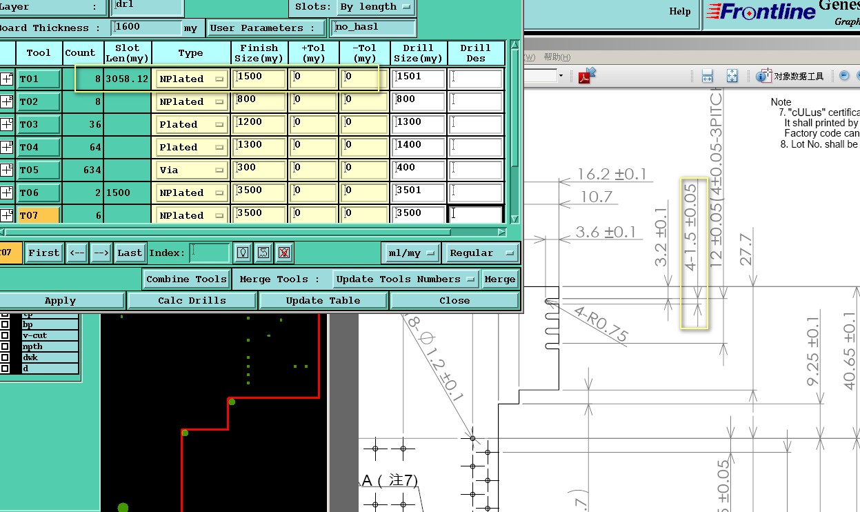Click the User Parameters field no_hasl
Viewport: 860px width, 512px height.
tap(373, 28)
